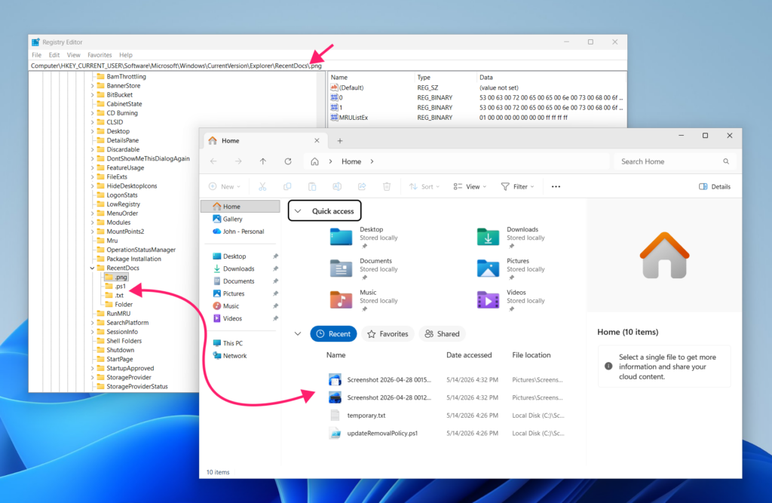
Task: Close the Home tab
Action: coord(317,141)
